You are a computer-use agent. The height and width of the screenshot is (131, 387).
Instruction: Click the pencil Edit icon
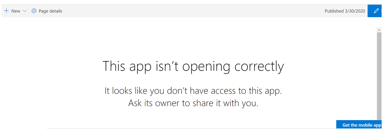coord(376,11)
